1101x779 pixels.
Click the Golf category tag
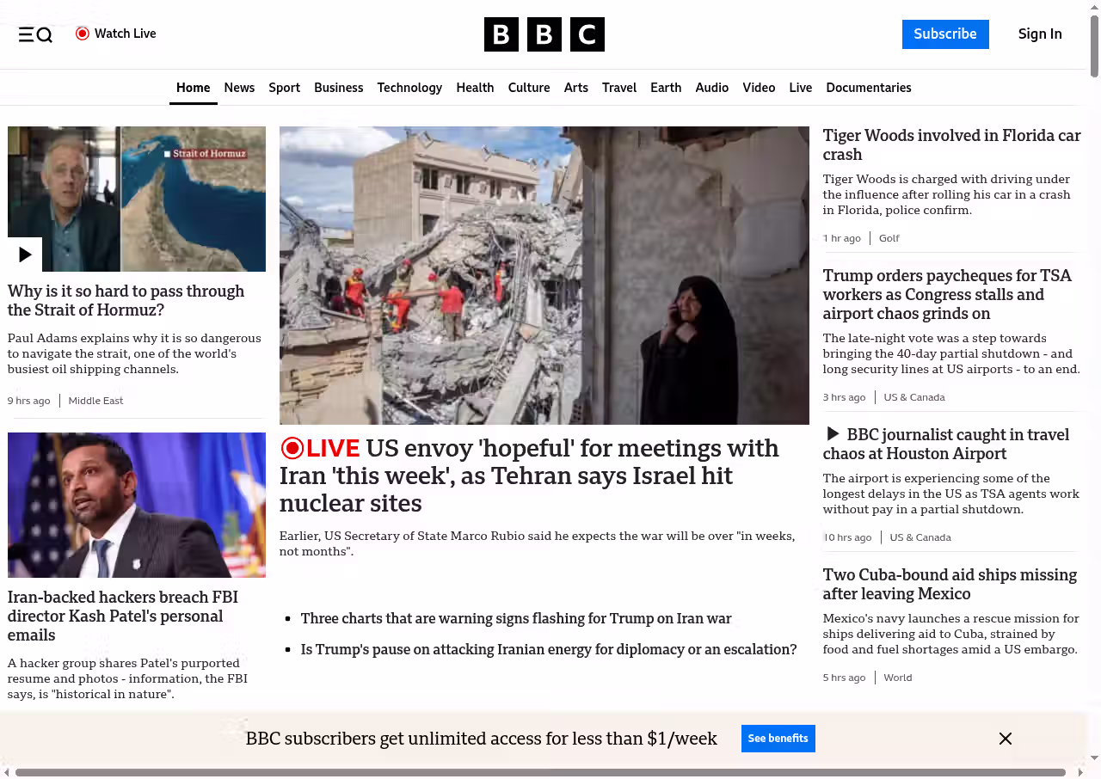[x=889, y=238]
